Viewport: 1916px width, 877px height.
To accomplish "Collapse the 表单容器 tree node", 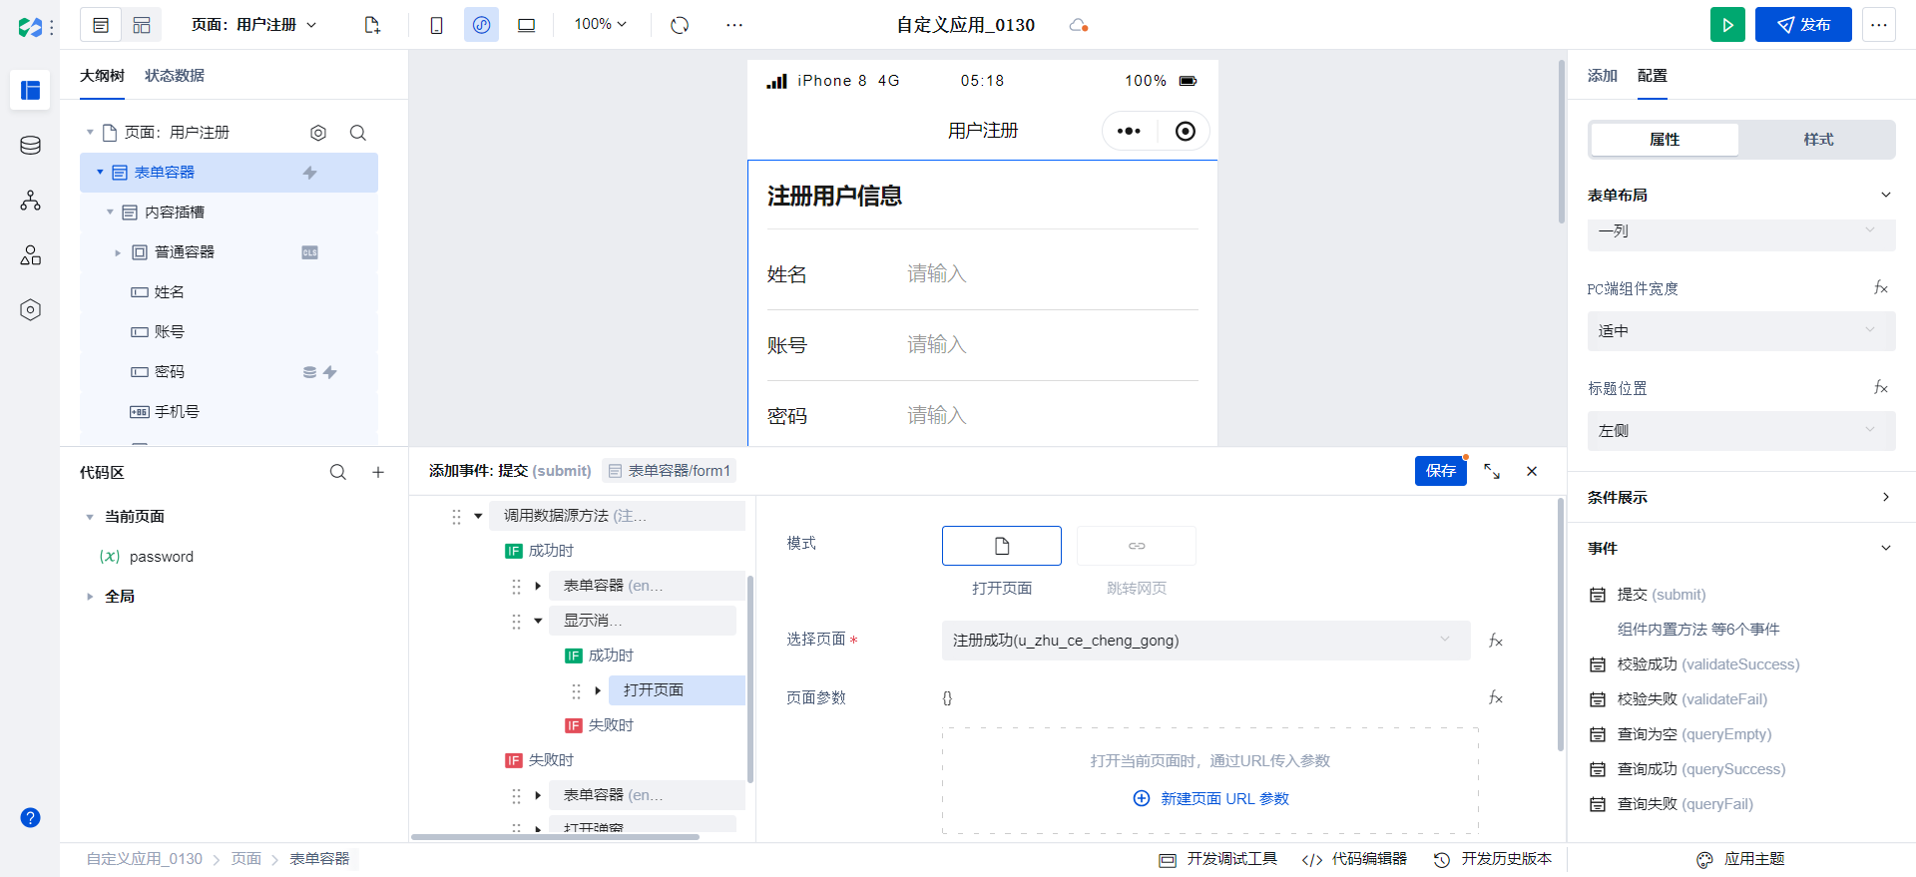I will (100, 173).
